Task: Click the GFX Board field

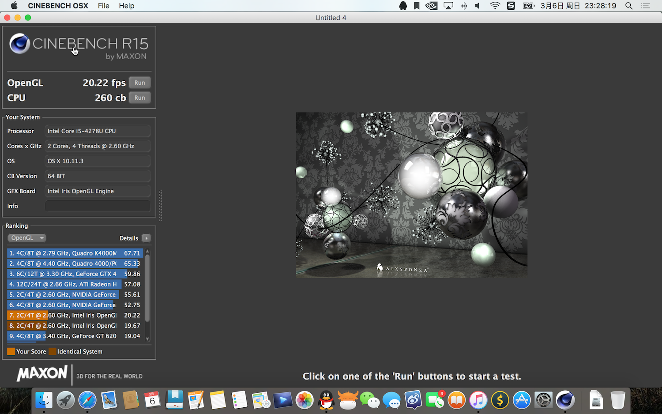Action: pos(98,191)
